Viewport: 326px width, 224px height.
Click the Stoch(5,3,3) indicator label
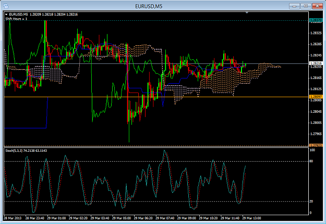[x=26, y=151]
